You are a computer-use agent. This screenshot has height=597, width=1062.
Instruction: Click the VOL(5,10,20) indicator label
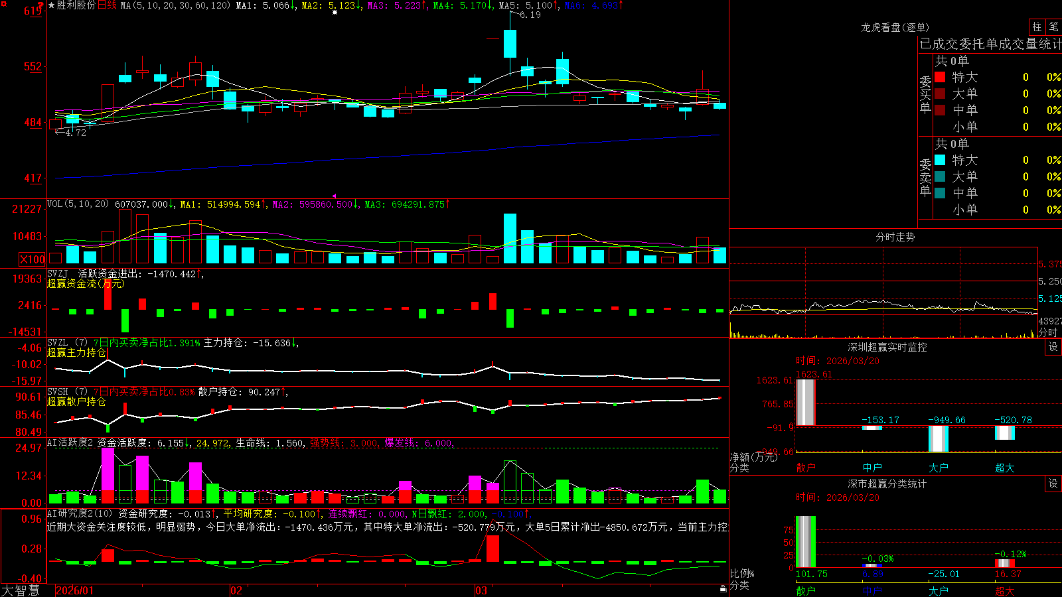(x=78, y=204)
